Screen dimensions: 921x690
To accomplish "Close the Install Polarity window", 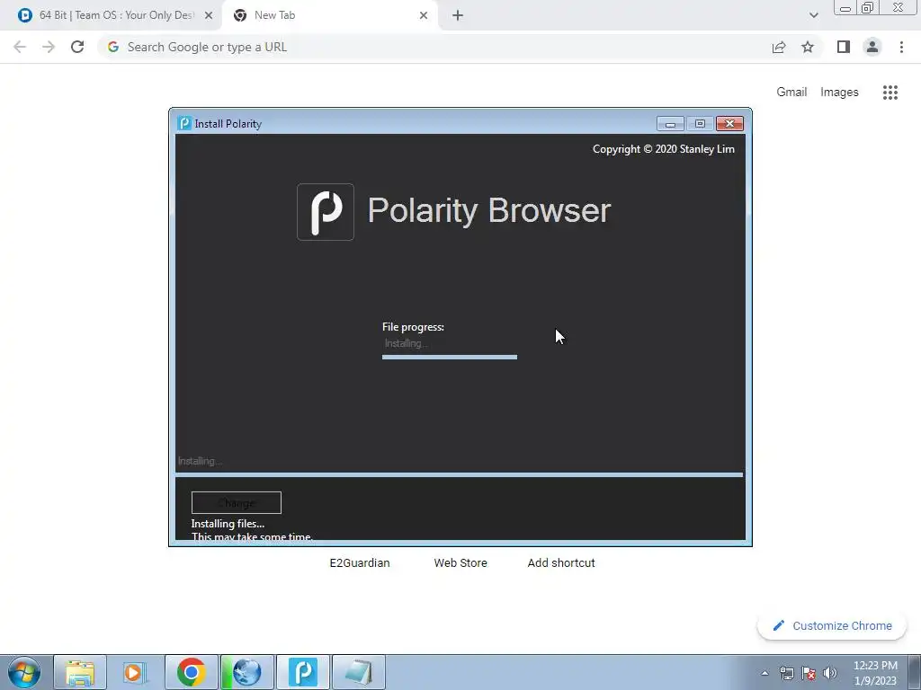I will (729, 123).
